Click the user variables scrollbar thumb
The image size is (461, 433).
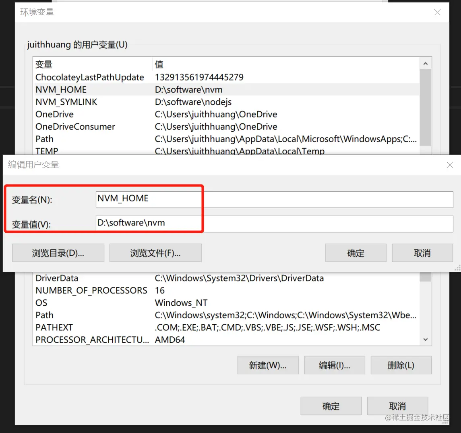[x=426, y=108]
